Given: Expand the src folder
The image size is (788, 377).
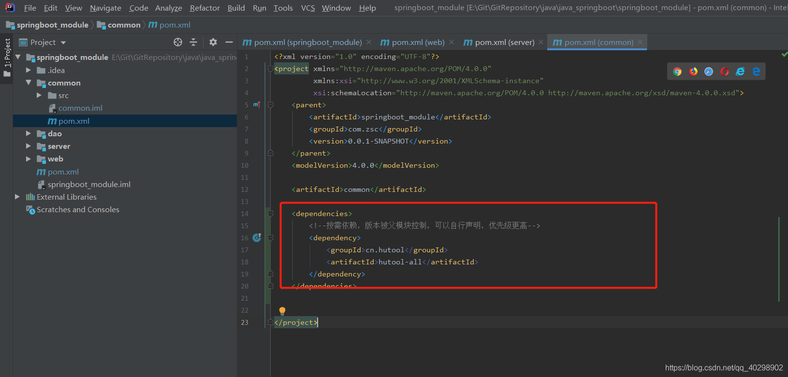Looking at the screenshot, I should (x=39, y=95).
